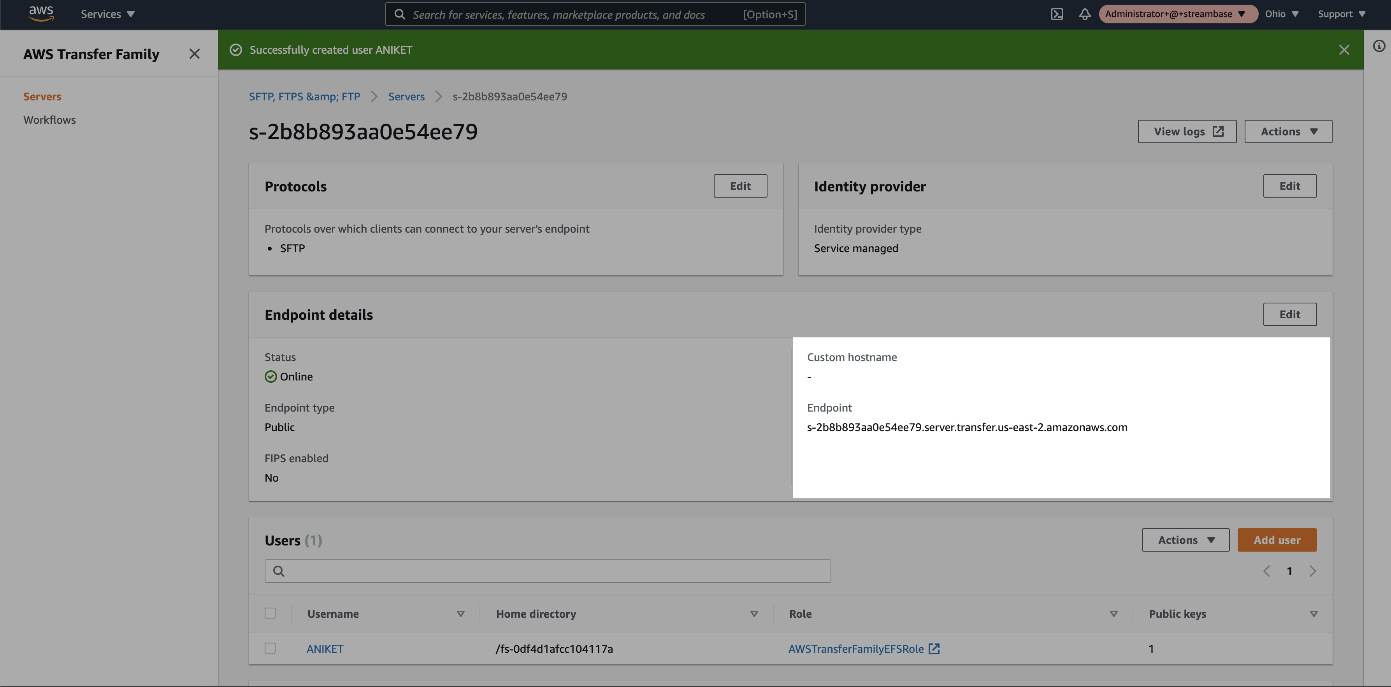Sort by Public keys column arrow

point(1314,614)
